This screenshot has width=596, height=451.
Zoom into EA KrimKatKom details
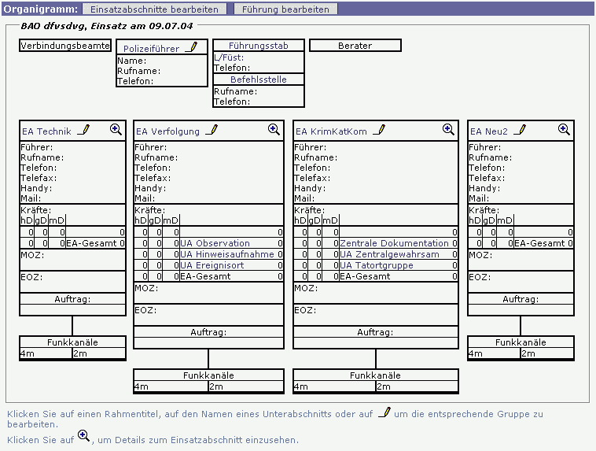coord(448,130)
